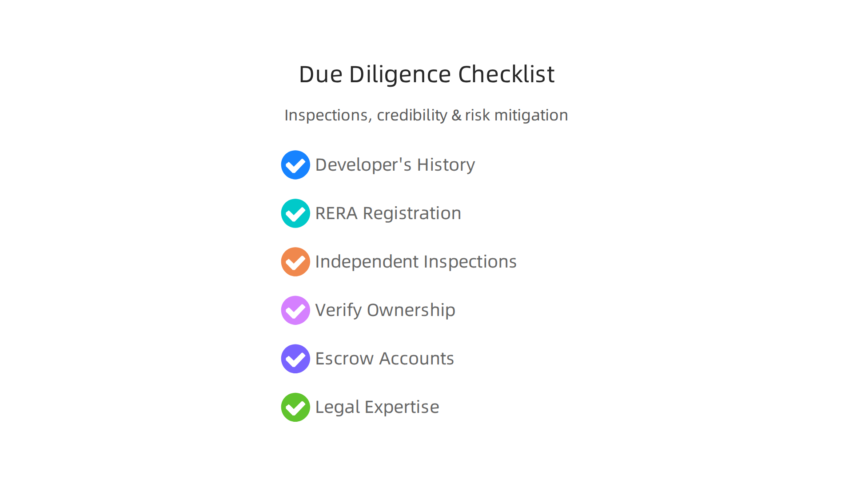Click the blue checkmark beside Developer's History
Screen dimensions: 853x480
click(x=295, y=165)
